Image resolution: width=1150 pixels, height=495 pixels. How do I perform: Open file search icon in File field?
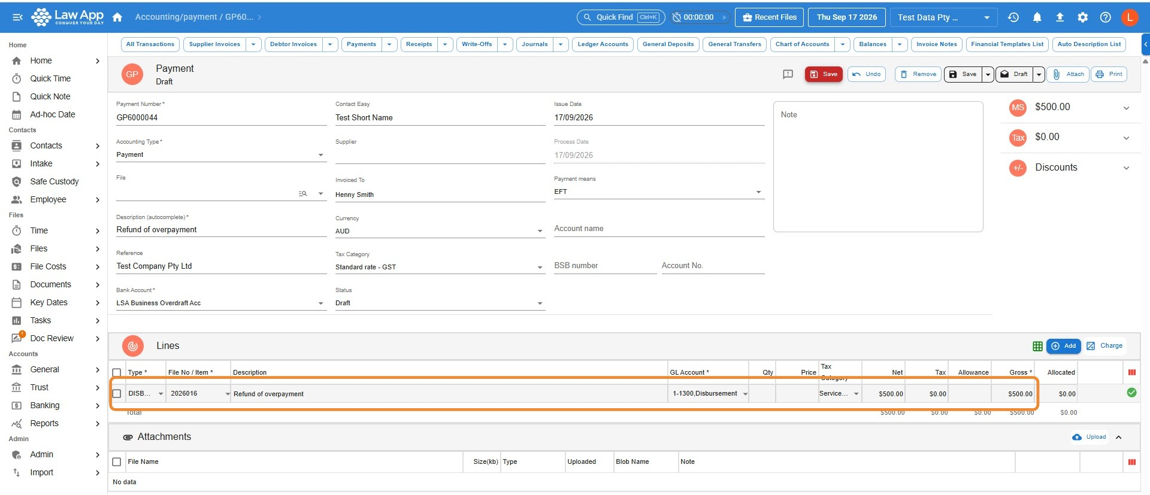click(303, 193)
